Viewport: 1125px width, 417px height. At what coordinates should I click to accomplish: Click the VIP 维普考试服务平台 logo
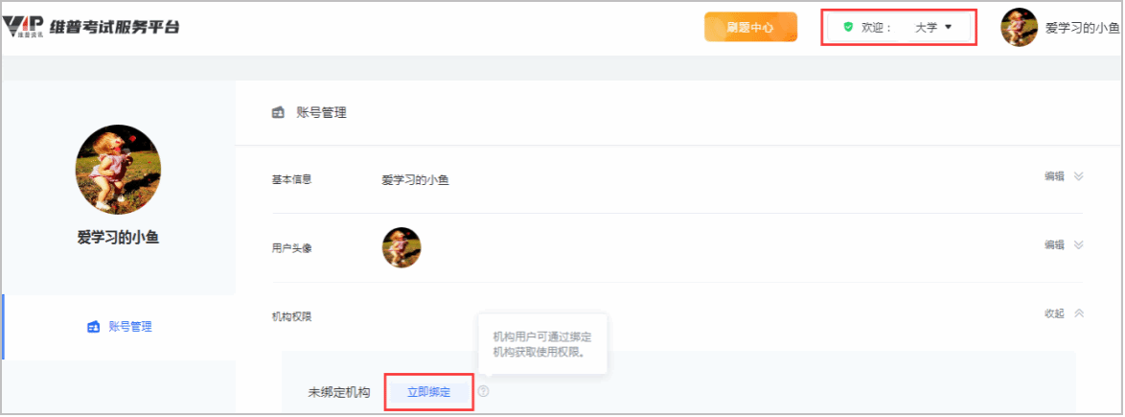click(91, 27)
